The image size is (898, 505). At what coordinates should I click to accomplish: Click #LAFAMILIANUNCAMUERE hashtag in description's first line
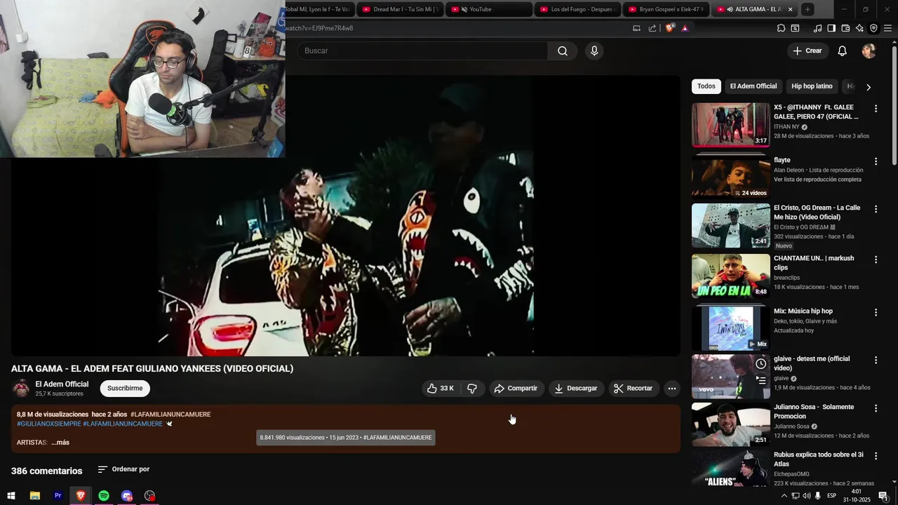(x=170, y=415)
